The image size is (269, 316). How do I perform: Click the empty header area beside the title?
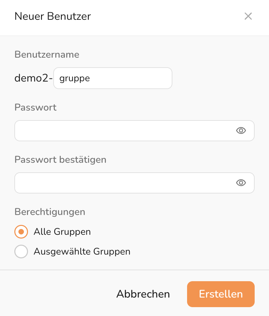[164, 16]
